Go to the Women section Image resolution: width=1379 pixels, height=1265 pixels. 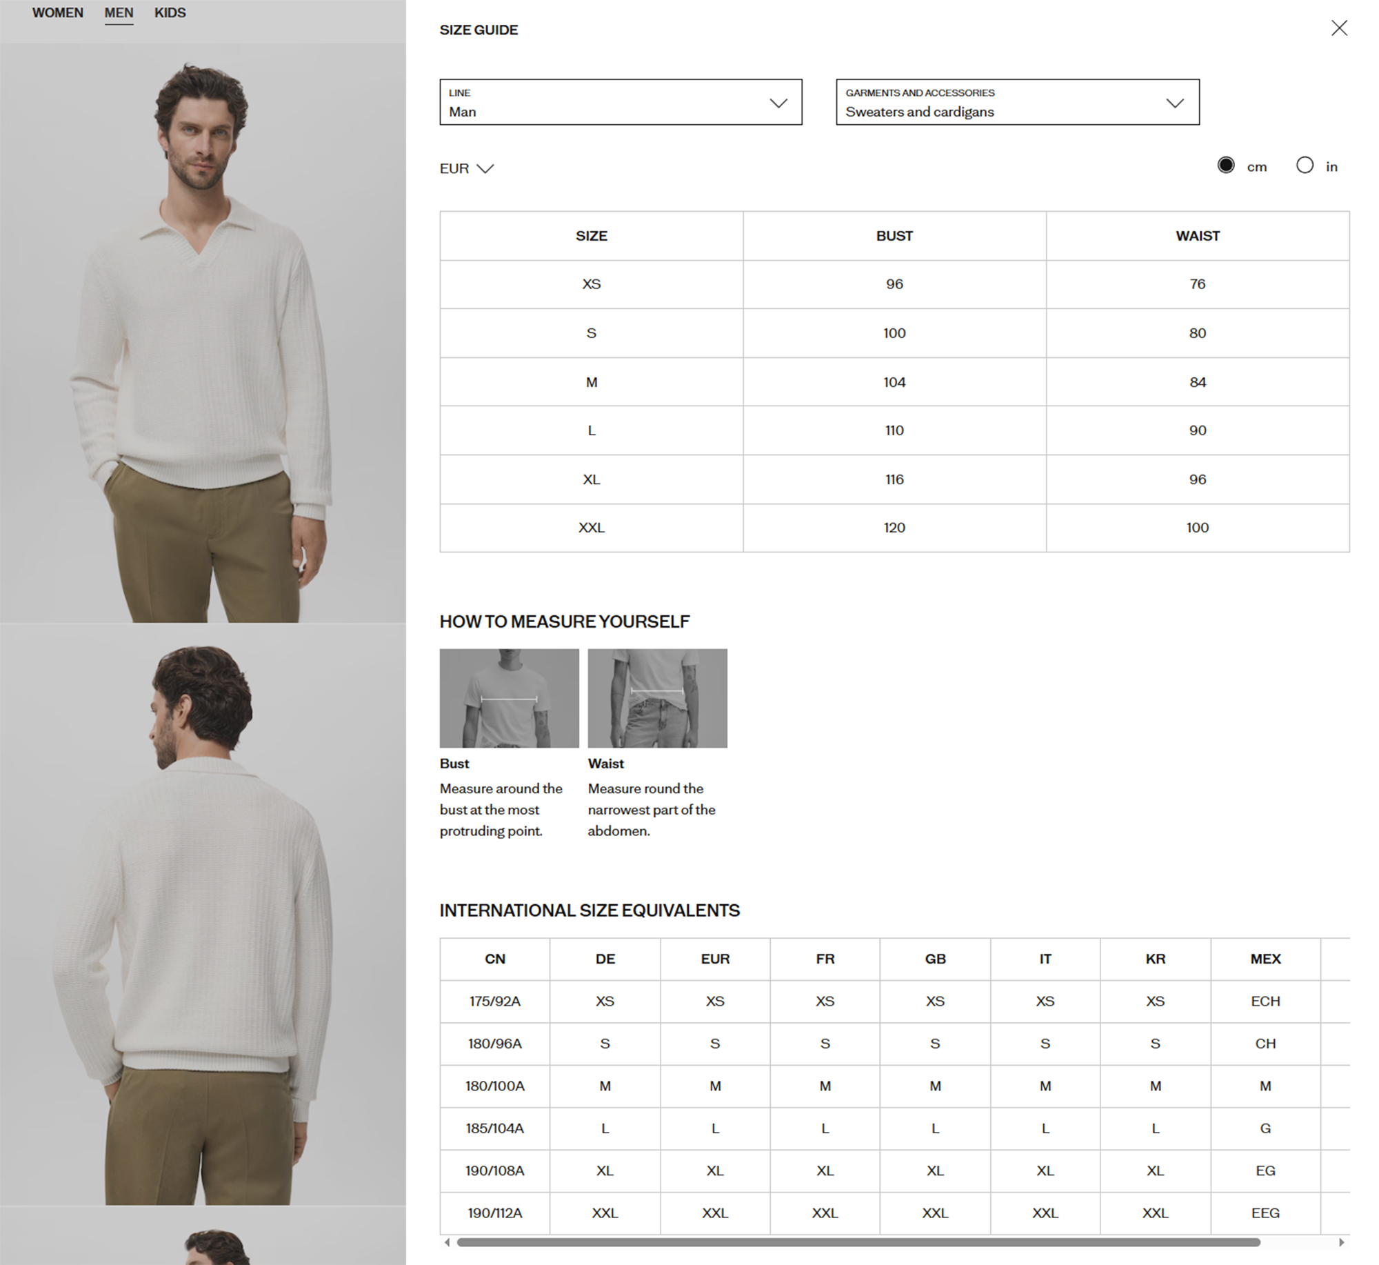pos(57,13)
